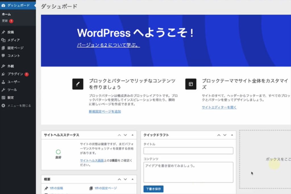Toggle クイックドラフト panel collapse triangle
291x194 pixels.
click(x=232, y=135)
